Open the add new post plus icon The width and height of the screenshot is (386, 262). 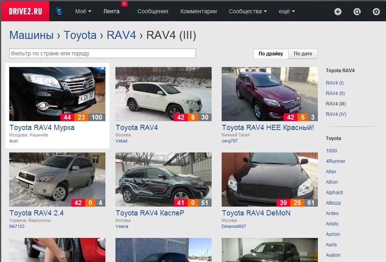tap(338, 12)
